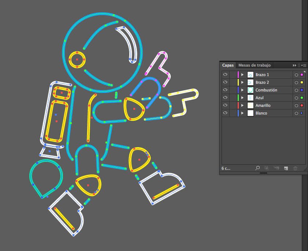The image size is (308, 251).
Task: Expand the Amarillo layer contents
Action: coord(242,105)
